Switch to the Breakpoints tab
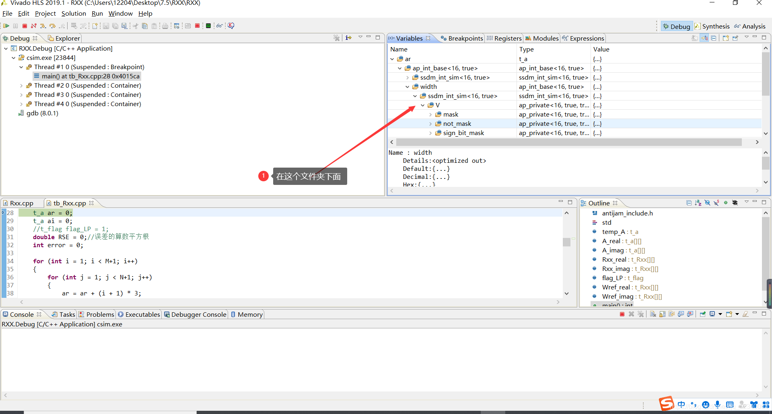772x414 pixels. coord(461,38)
